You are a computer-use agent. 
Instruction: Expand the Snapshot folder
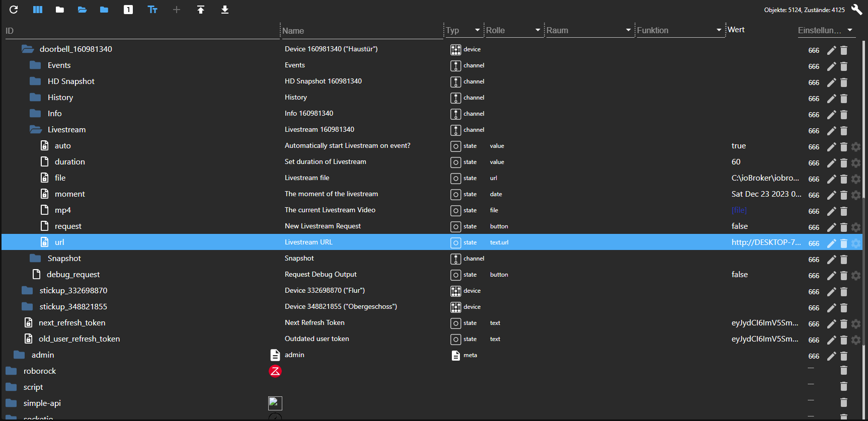point(35,259)
